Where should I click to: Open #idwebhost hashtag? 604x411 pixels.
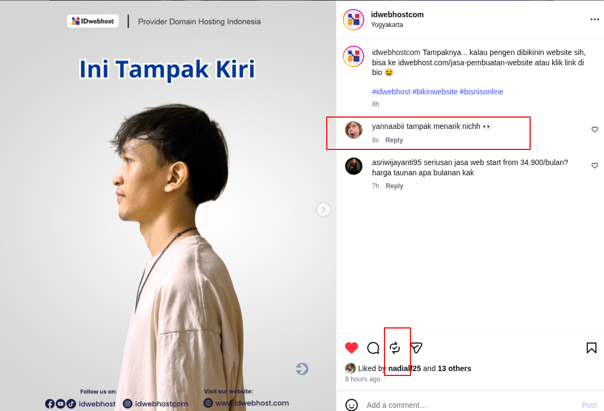391,92
